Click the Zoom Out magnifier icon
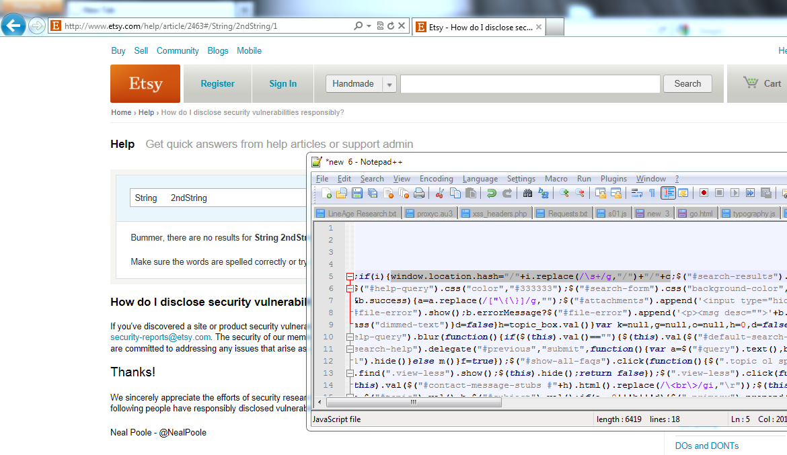 [x=579, y=193]
